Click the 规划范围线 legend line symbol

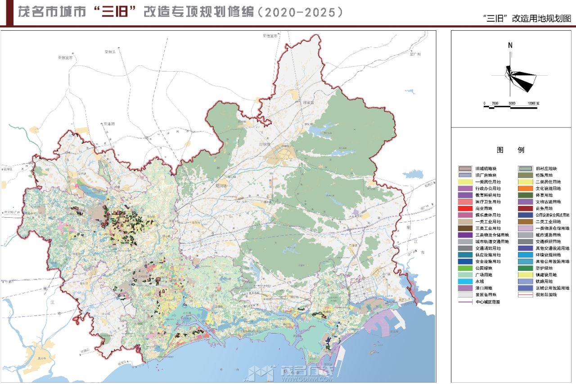[525, 295]
